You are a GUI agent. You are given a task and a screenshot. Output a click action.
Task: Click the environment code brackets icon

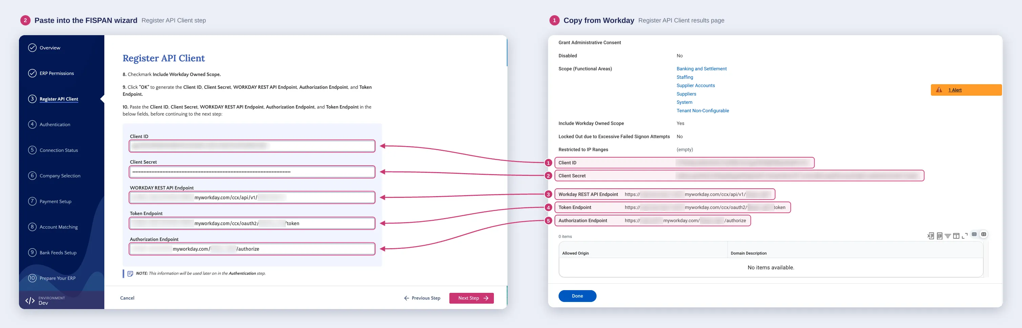pos(30,301)
